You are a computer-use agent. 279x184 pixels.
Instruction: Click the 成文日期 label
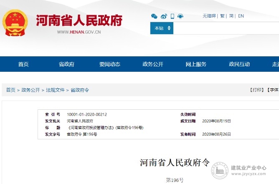tap(188, 121)
